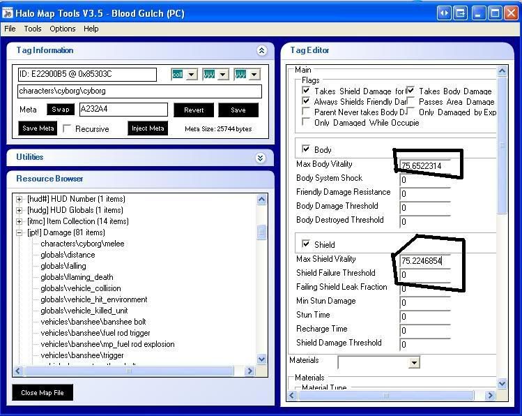The width and height of the screenshot is (522, 416).
Task: Select globals\flaming_death tree item
Action: 77,277
